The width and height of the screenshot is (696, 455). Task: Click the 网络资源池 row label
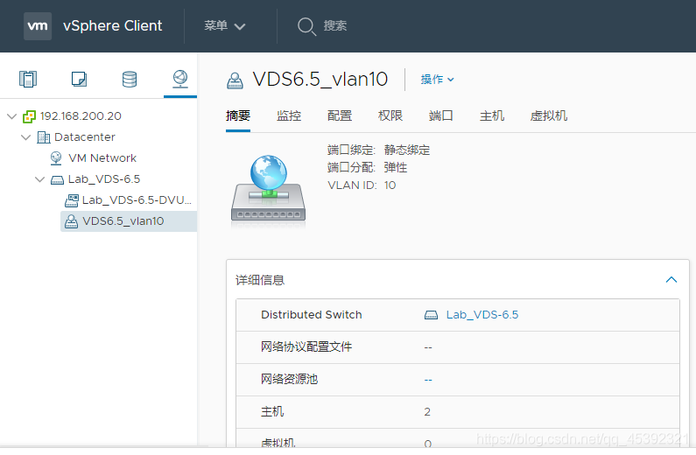click(x=290, y=379)
